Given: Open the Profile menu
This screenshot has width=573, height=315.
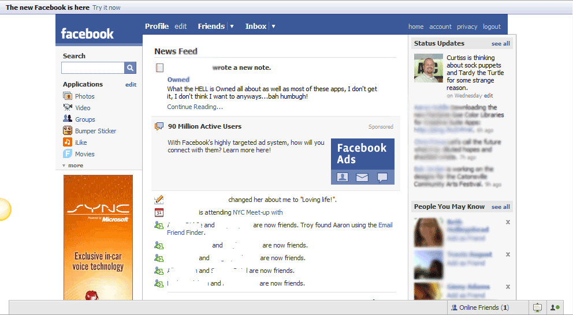Looking at the screenshot, I should 157,27.
